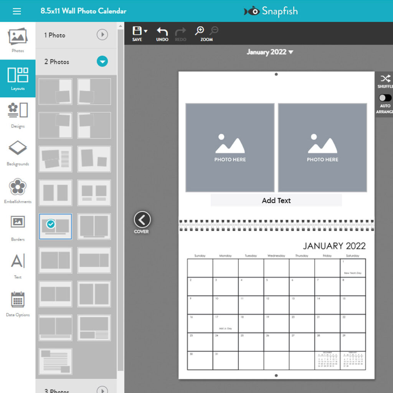The width and height of the screenshot is (393, 393).
Task: Open the Date Options panel
Action: point(18,303)
